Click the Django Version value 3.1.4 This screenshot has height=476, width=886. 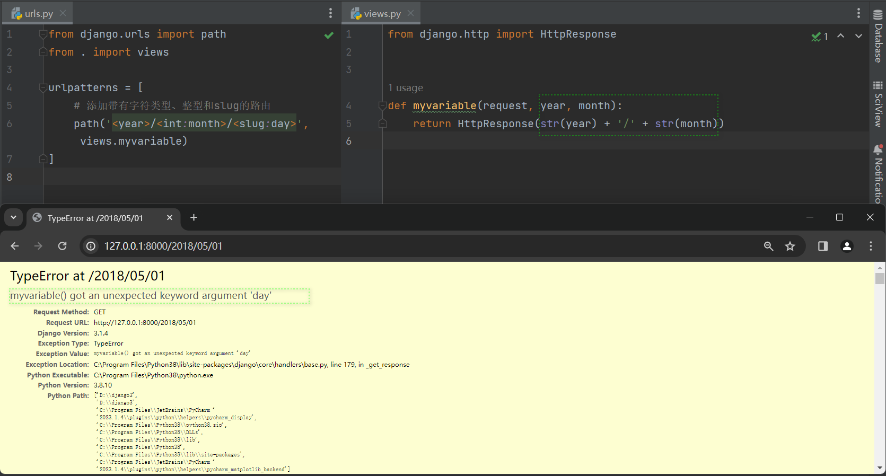[101, 333]
